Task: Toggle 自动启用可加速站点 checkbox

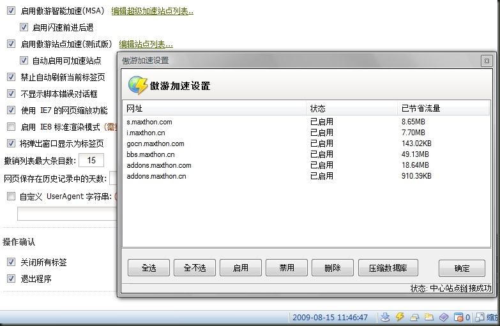Action: (24, 60)
